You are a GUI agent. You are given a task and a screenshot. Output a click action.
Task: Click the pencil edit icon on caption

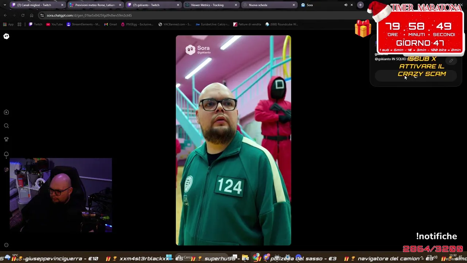tap(451, 61)
